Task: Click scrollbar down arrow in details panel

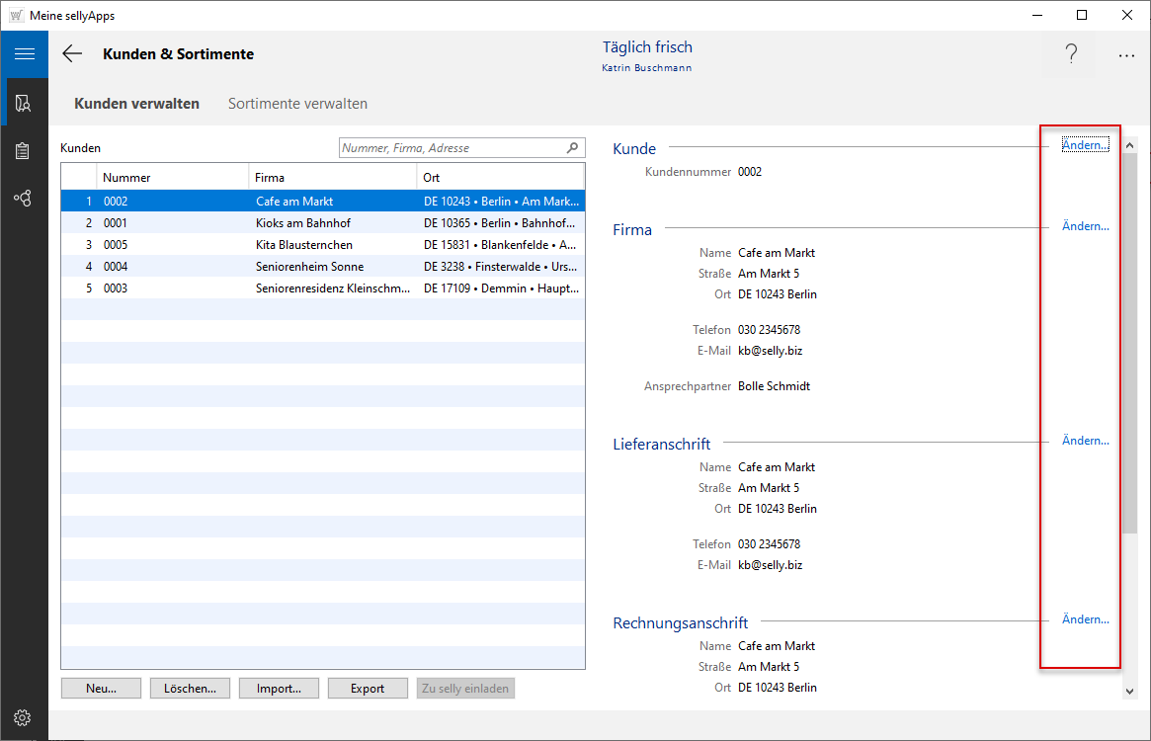Action: (1130, 693)
